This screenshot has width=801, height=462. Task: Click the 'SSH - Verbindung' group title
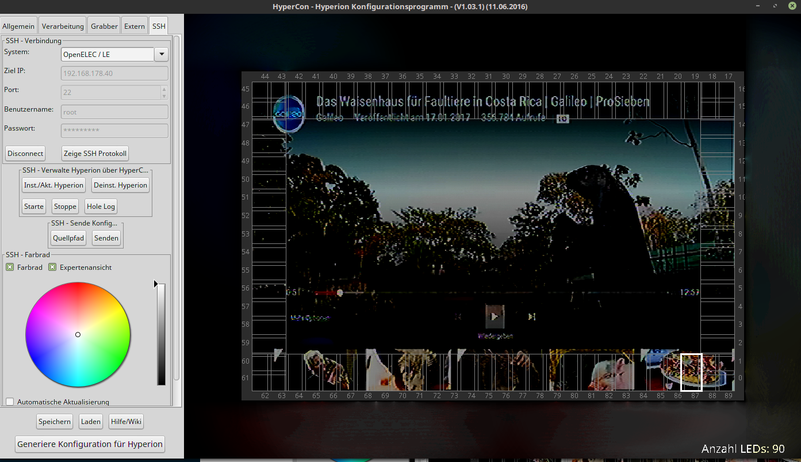coord(33,41)
